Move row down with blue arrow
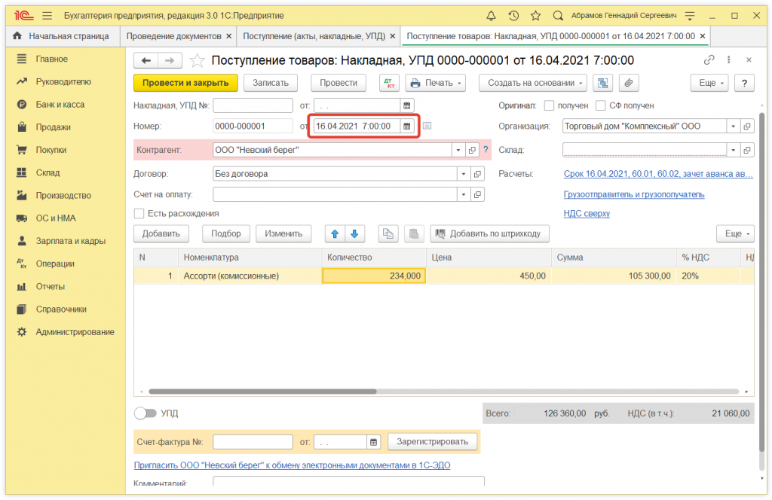The width and height of the screenshot is (772, 500). tap(355, 233)
